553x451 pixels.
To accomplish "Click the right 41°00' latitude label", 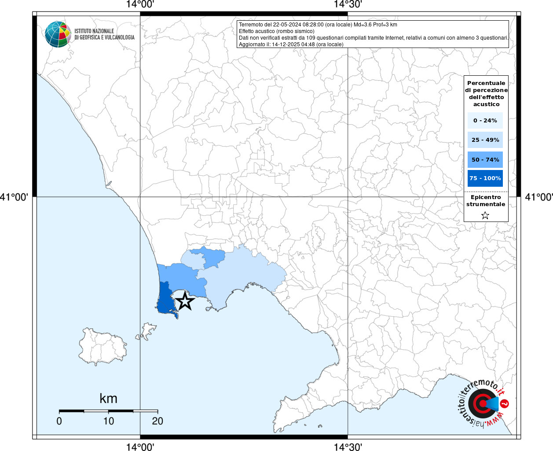I will [x=539, y=197].
